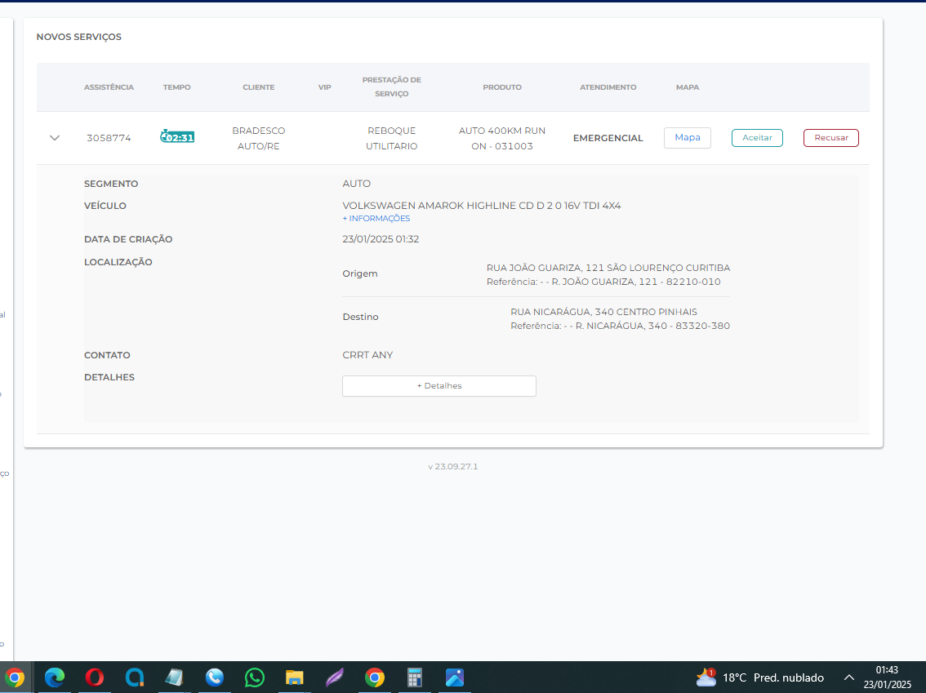The image size is (926, 693).
Task: Open weather widget showing 18°C
Action: (x=759, y=677)
